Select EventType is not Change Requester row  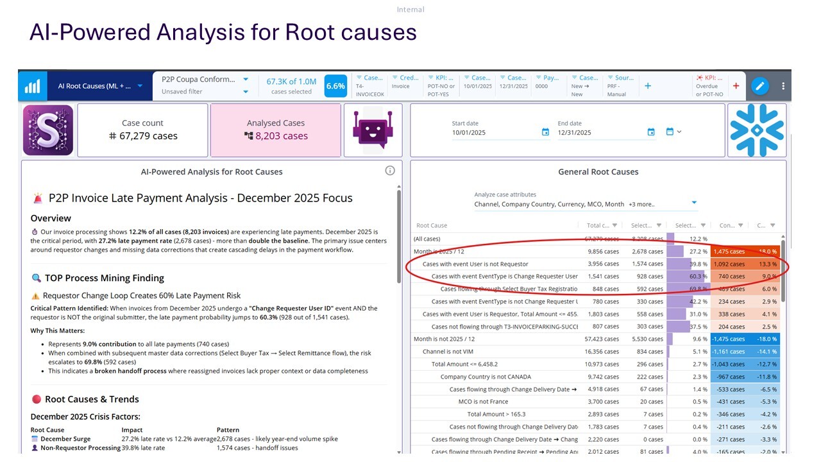click(x=596, y=302)
